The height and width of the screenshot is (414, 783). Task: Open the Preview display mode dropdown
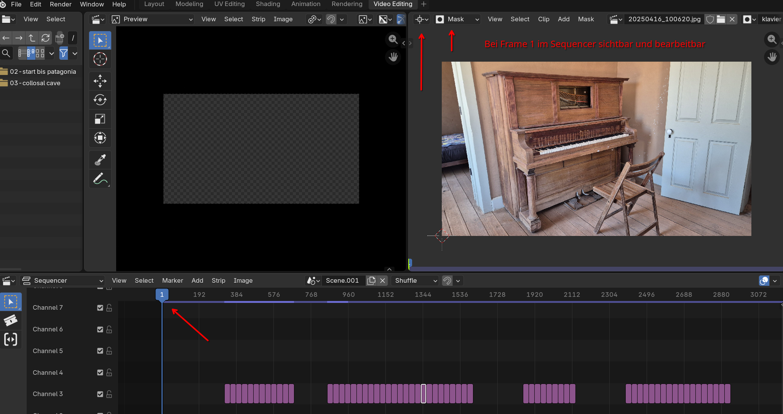coord(152,19)
